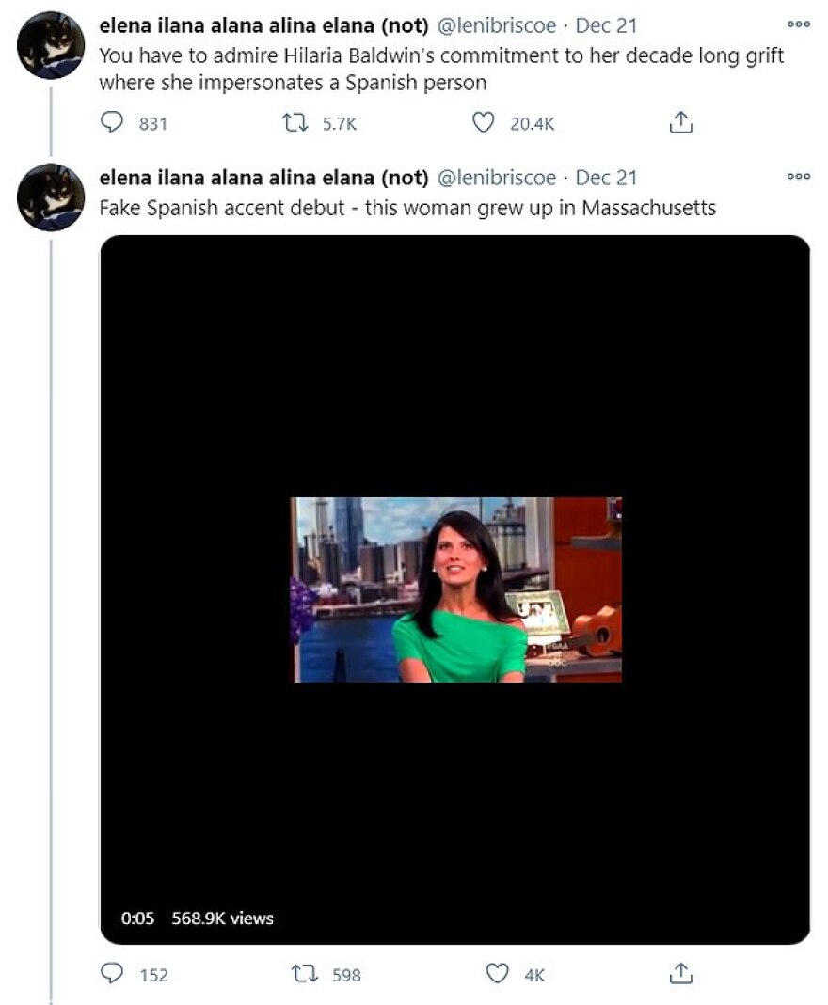828x1005 pixels.
Task: Open more options on the second tweet
Action: click(x=798, y=176)
